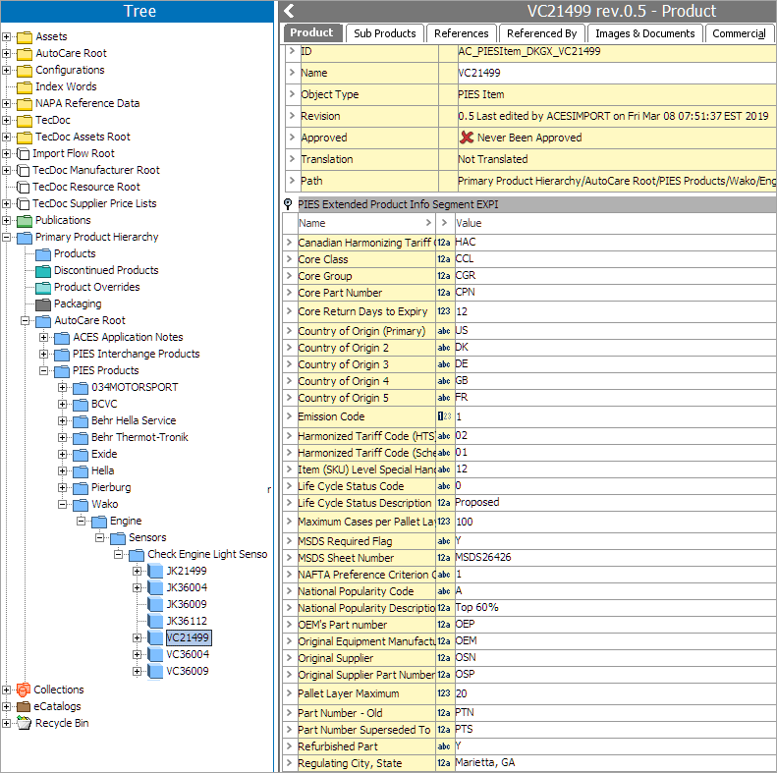Click the back arrow beside product title
The height and width of the screenshot is (773, 777).
click(289, 12)
